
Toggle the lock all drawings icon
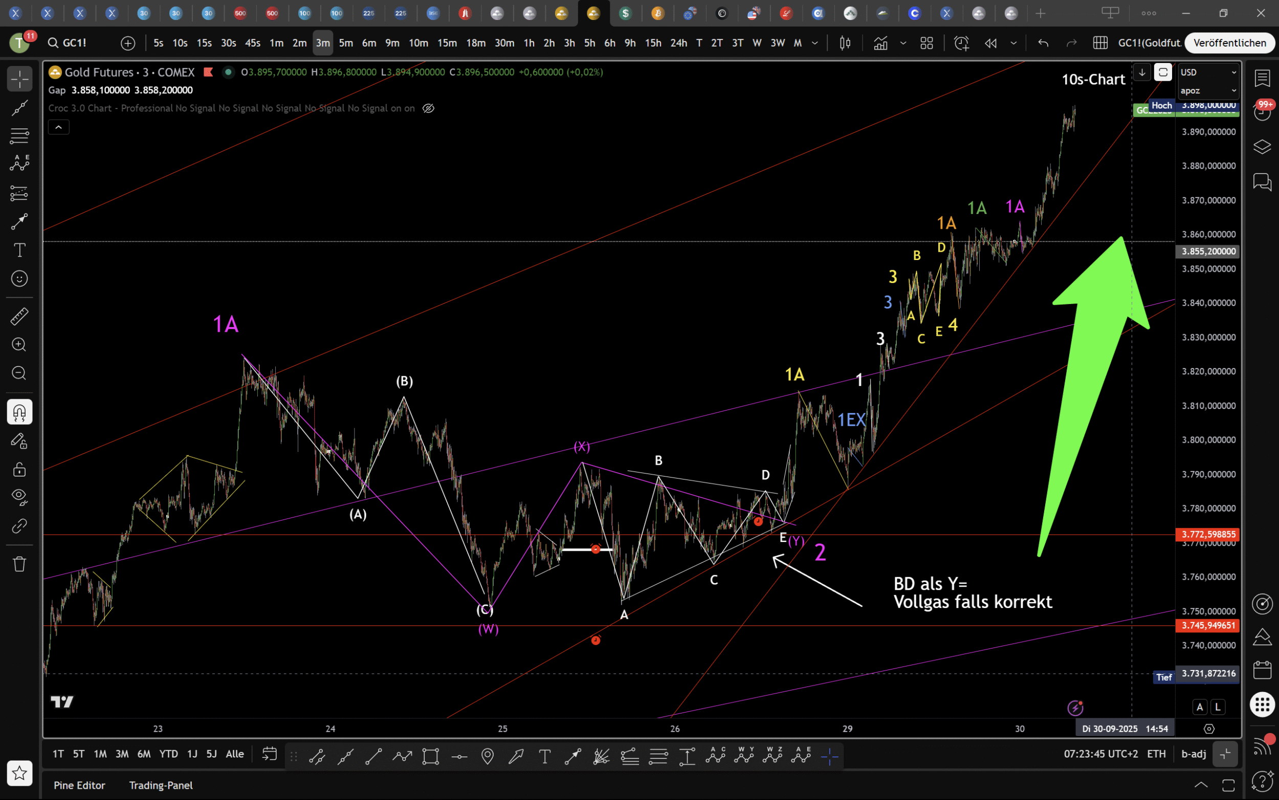point(19,469)
